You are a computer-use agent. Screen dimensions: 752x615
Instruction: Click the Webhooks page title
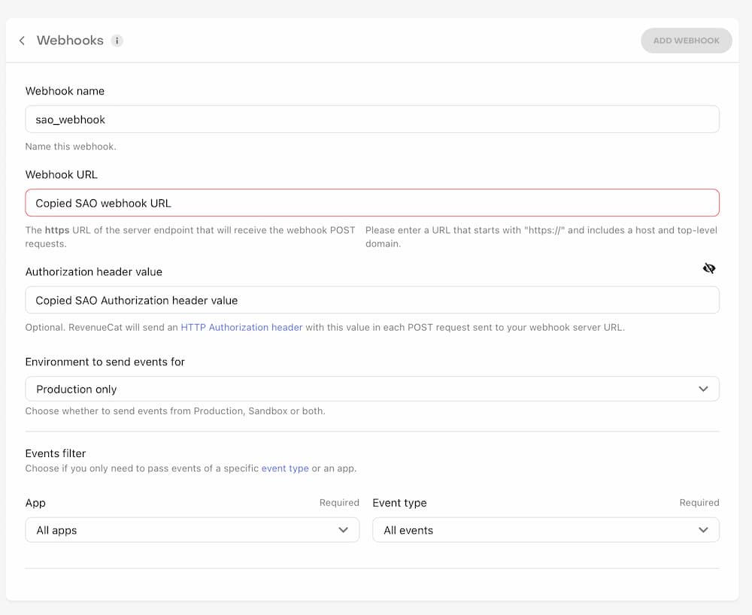click(x=70, y=41)
